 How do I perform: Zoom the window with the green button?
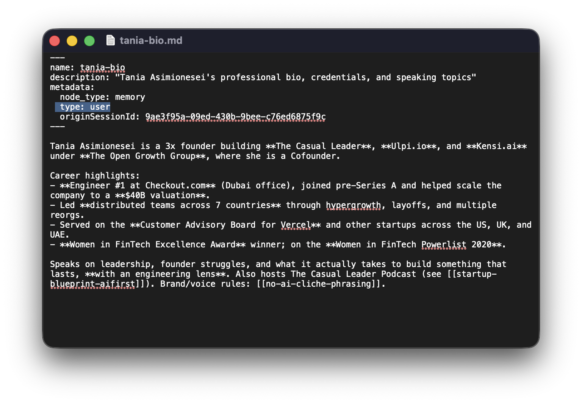[x=89, y=40]
